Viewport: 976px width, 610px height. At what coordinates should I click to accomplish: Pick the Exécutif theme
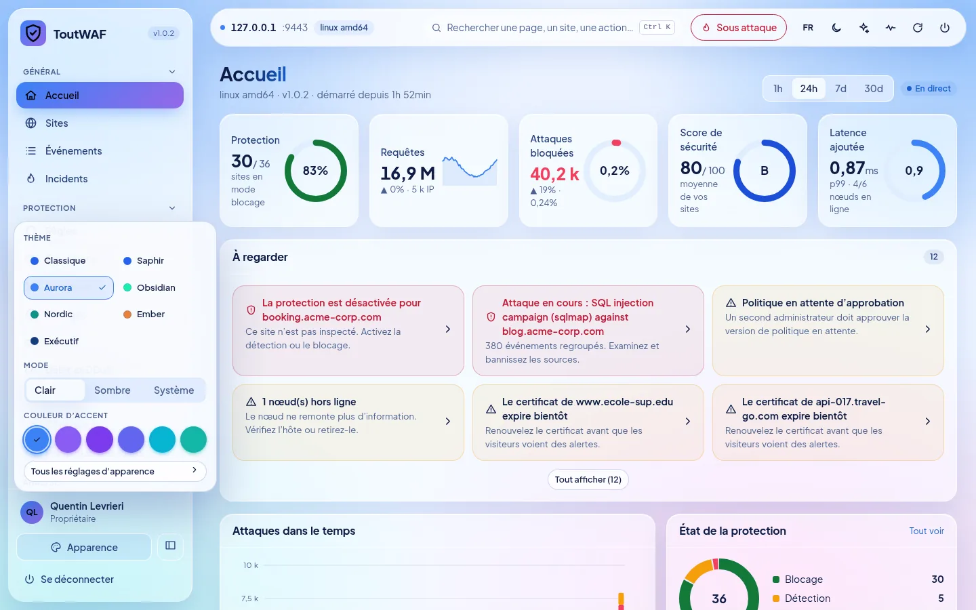pyautogui.click(x=68, y=341)
